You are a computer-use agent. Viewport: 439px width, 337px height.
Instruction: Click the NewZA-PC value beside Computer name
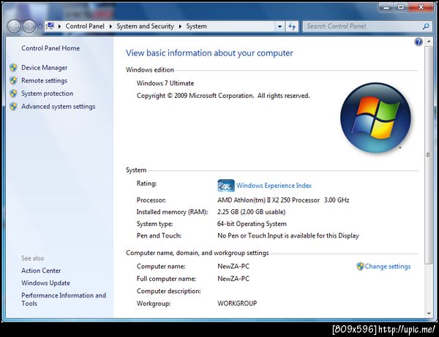(x=233, y=266)
